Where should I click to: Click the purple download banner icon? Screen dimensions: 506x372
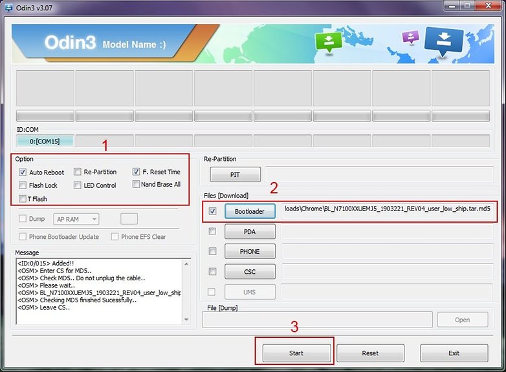point(410,37)
